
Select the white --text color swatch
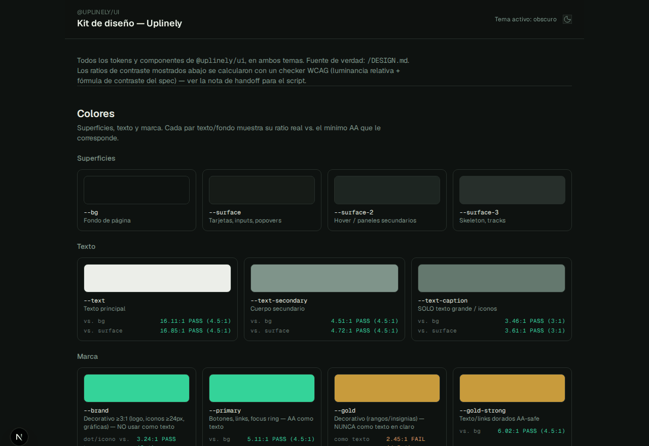157,278
